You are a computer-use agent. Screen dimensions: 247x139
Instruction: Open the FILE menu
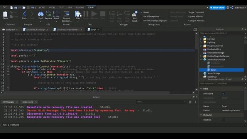[5, 7]
